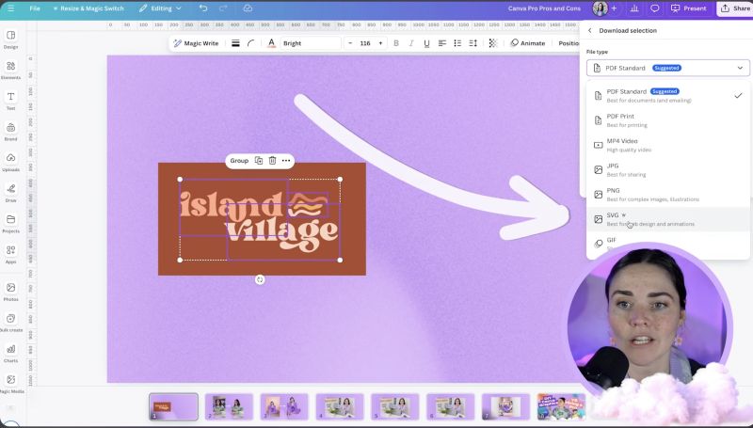Open the transparency checkerboard icon
The image size is (753, 428).
coord(492,43)
